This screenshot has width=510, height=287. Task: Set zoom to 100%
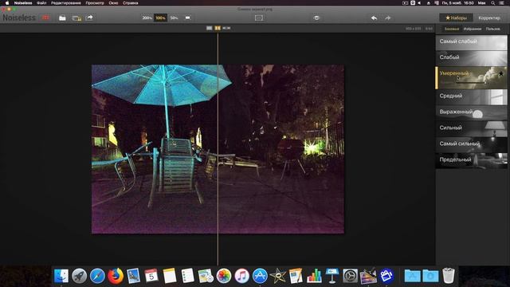[160, 18]
